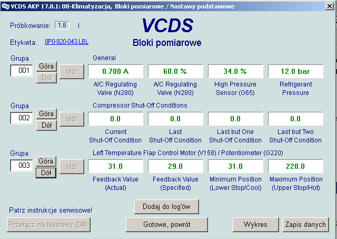Viewport: 337px width, 239px height.
Task: Click 'Compressor Shut-Off Conditions' heading
Action: (x=140, y=106)
